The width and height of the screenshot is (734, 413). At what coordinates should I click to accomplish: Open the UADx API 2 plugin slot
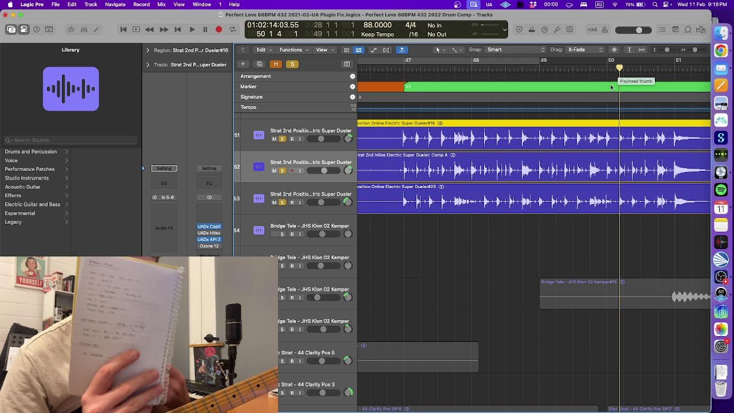[x=209, y=239]
